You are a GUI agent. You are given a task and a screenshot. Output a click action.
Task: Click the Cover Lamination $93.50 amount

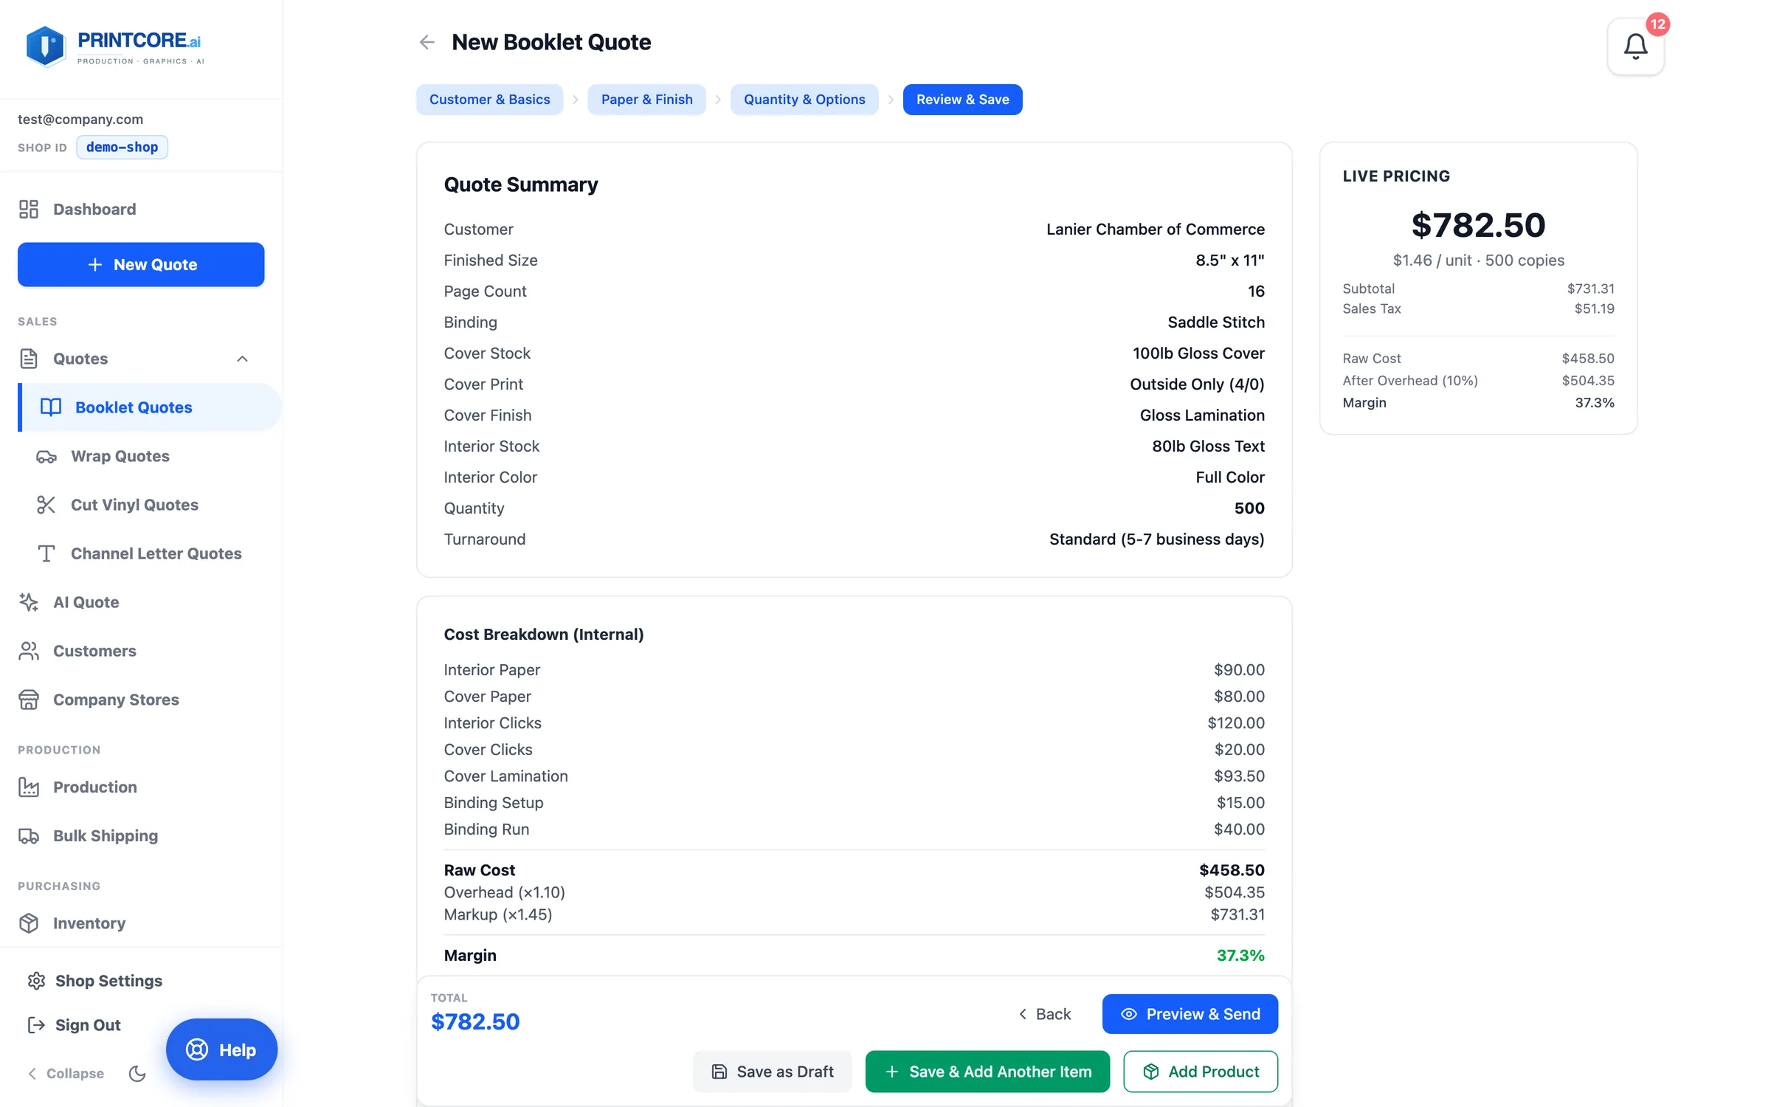(x=1239, y=776)
